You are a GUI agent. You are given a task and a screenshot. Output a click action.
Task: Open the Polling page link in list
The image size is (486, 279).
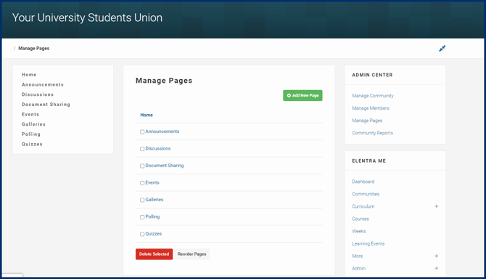[152, 217]
